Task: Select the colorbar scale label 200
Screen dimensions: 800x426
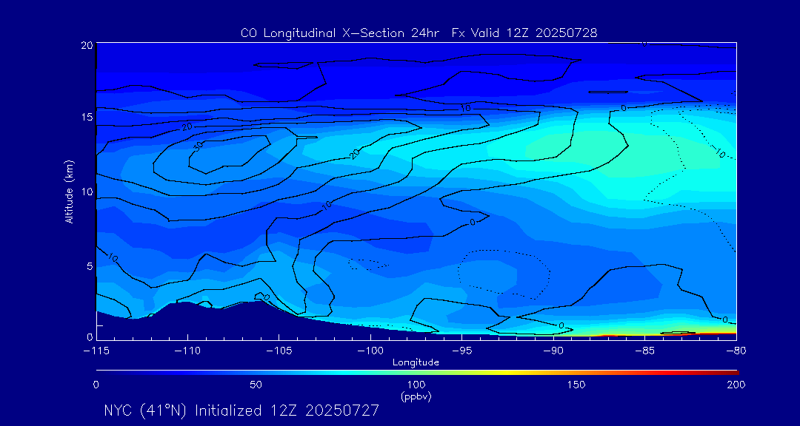Action: 736,385
